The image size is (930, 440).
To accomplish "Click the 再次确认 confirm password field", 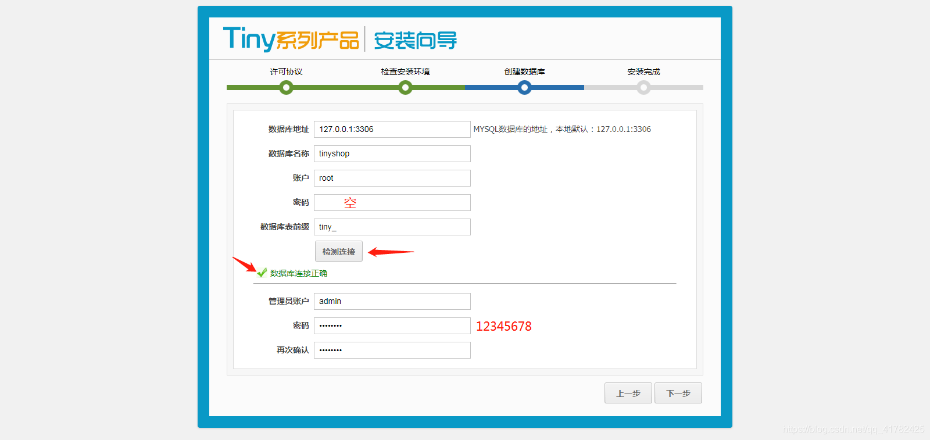I will pos(392,350).
